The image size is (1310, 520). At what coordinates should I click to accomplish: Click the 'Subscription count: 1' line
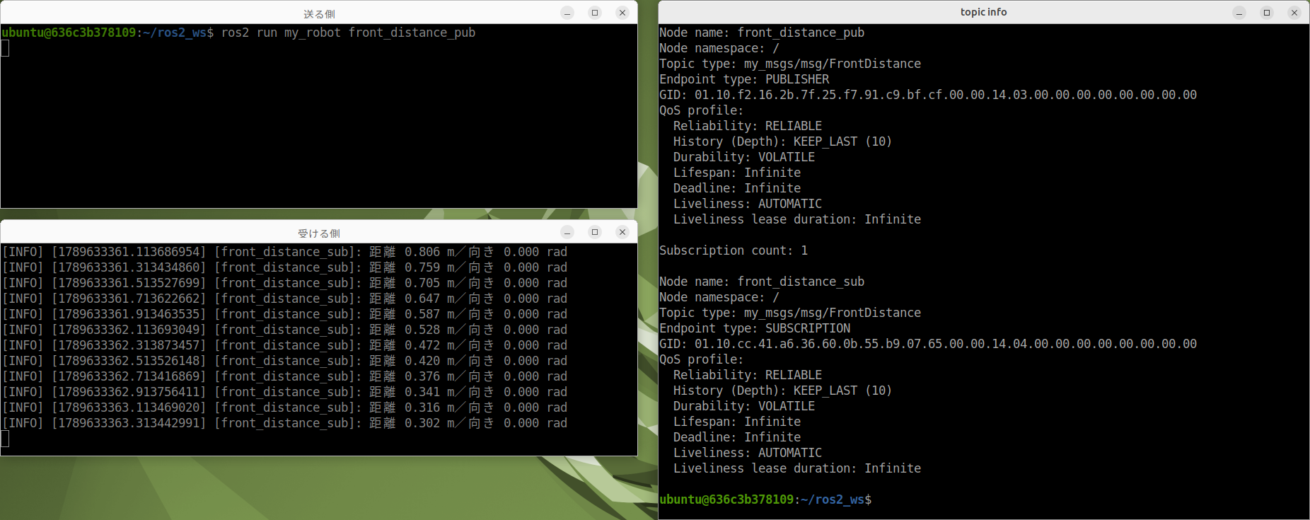[x=734, y=250]
